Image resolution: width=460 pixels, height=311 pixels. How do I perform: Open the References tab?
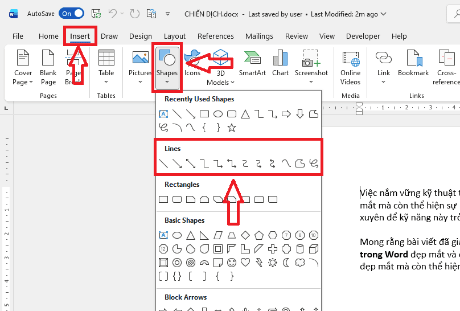(x=215, y=36)
